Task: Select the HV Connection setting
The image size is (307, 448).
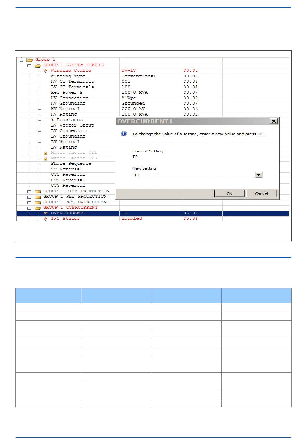Action: (69, 98)
